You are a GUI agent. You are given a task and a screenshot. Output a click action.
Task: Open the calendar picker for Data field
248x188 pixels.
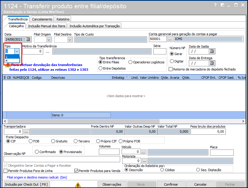coord(28,39)
